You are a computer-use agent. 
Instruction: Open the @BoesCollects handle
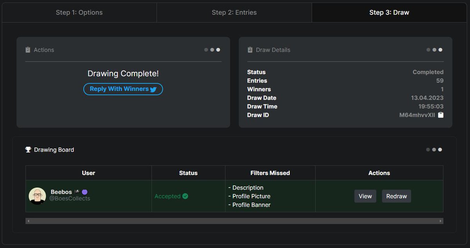70,198
